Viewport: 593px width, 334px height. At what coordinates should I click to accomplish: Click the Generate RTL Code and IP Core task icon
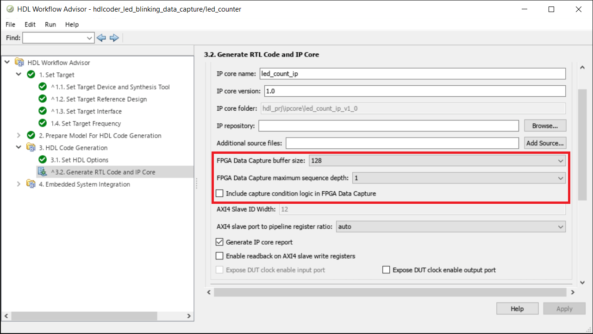coord(43,172)
